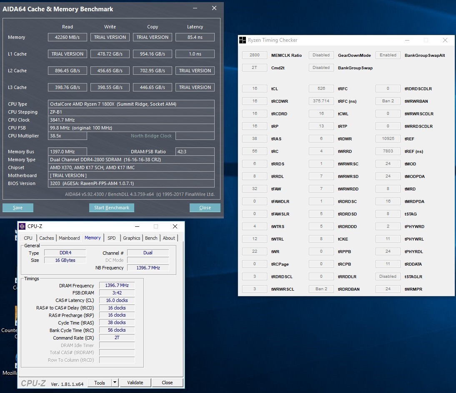
Task: Click the CPU-Z DRAM Frequency 1396.7 MHz
Action: [x=117, y=286]
